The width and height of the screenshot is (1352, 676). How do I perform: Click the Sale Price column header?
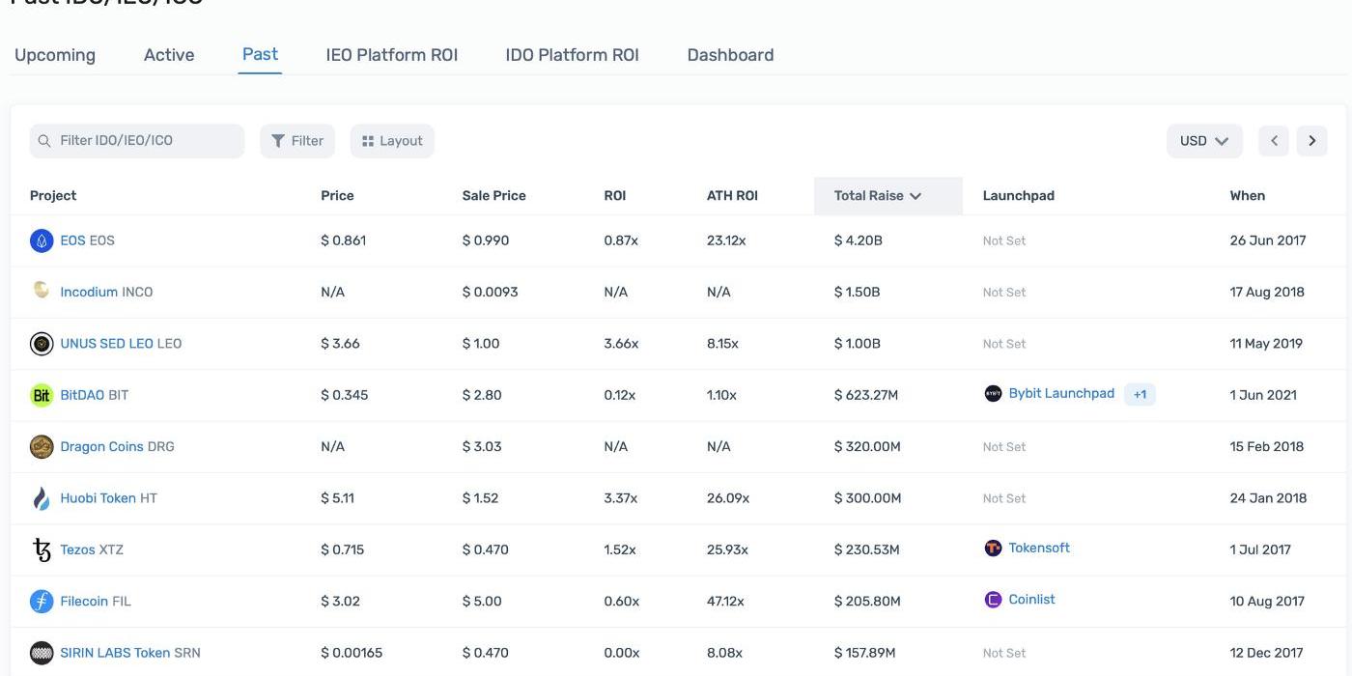(x=494, y=196)
